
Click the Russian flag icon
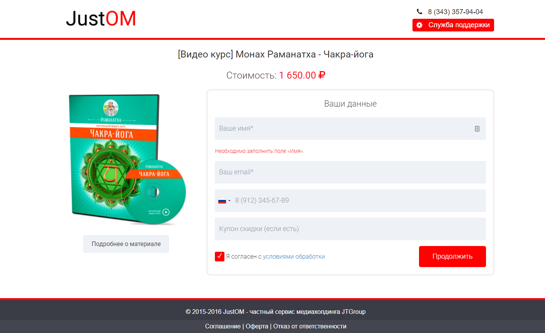click(222, 201)
